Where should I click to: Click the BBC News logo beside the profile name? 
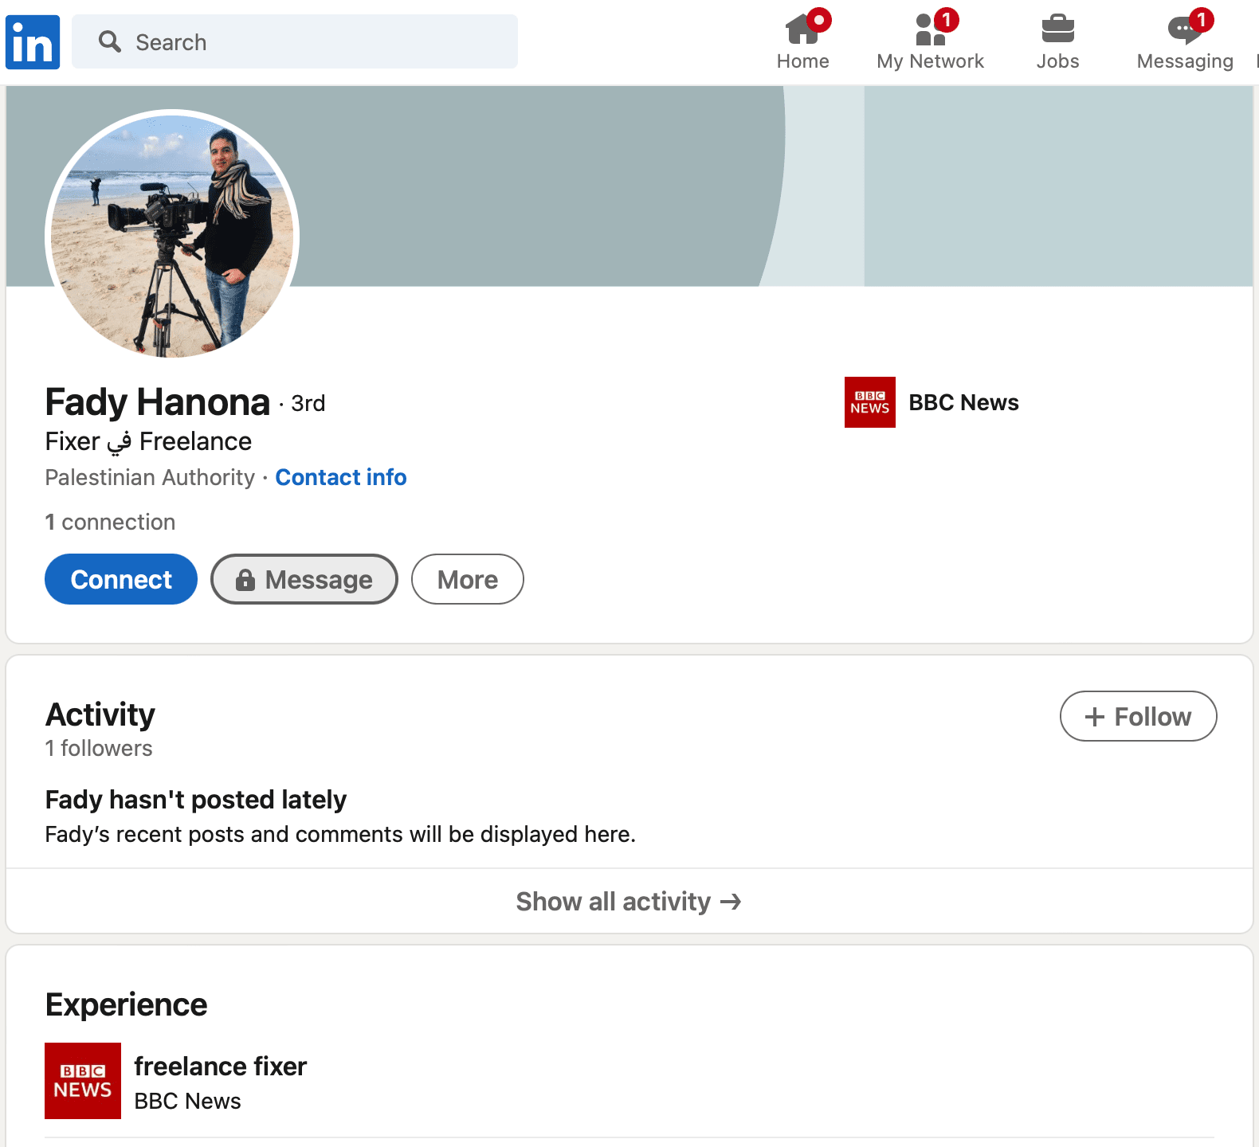tap(870, 402)
